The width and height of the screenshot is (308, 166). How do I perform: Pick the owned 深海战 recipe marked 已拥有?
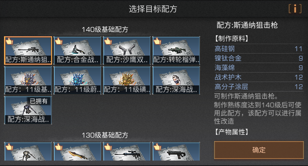(x=28, y=110)
